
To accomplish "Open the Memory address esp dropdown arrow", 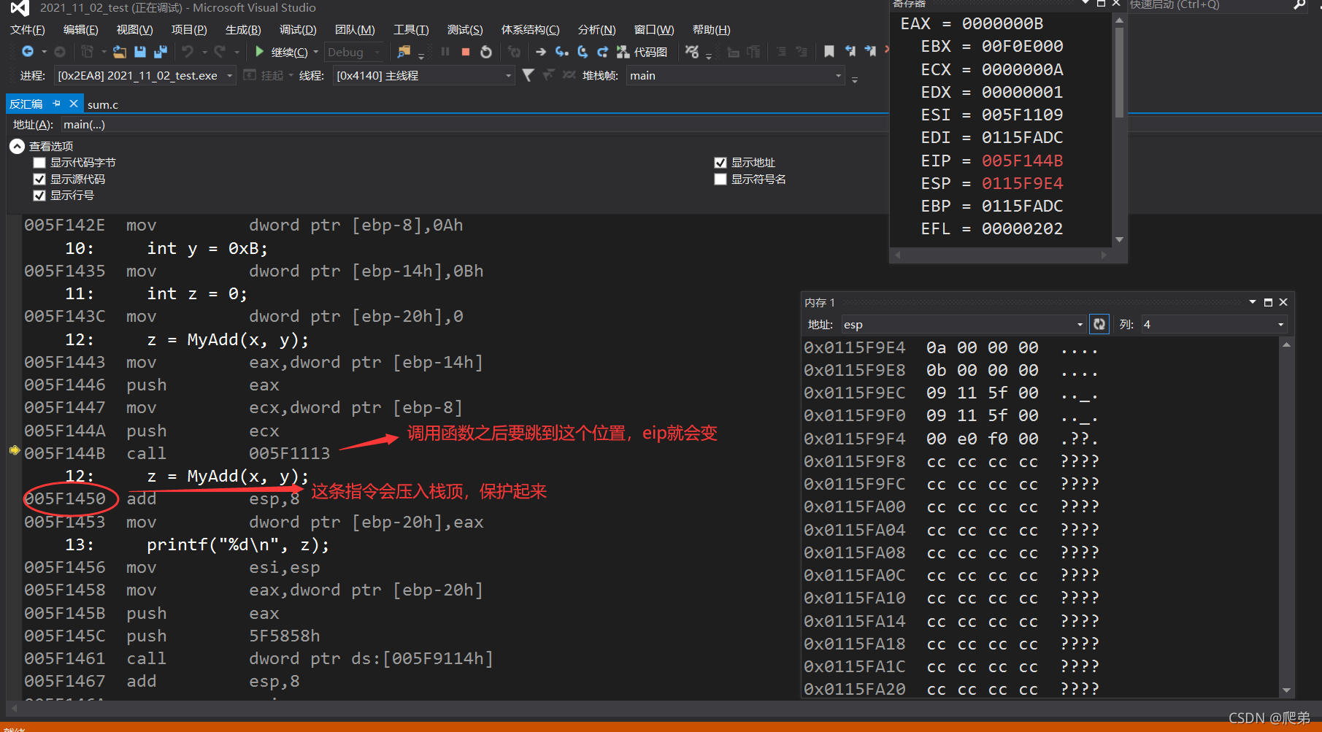I will tap(1080, 325).
